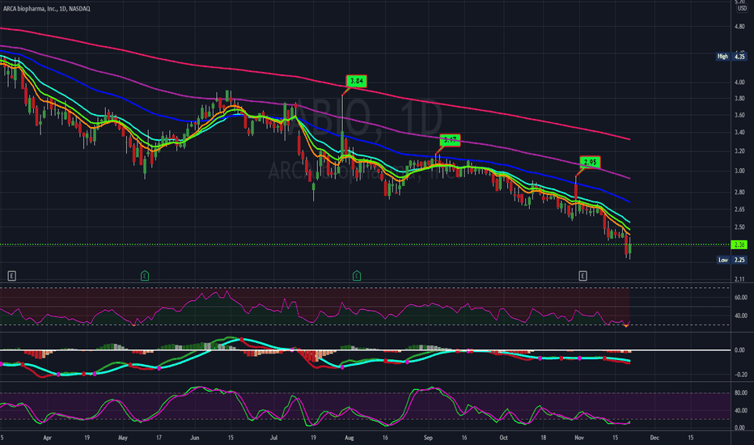Click the May label on time axis

click(x=123, y=438)
